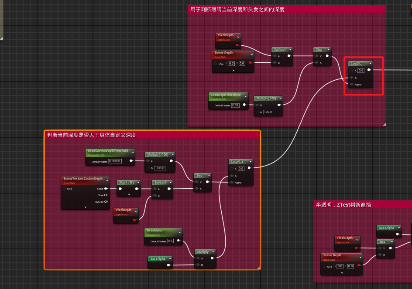
Task: Expand the Mask (R) node's bottom chevron
Action: [129, 194]
